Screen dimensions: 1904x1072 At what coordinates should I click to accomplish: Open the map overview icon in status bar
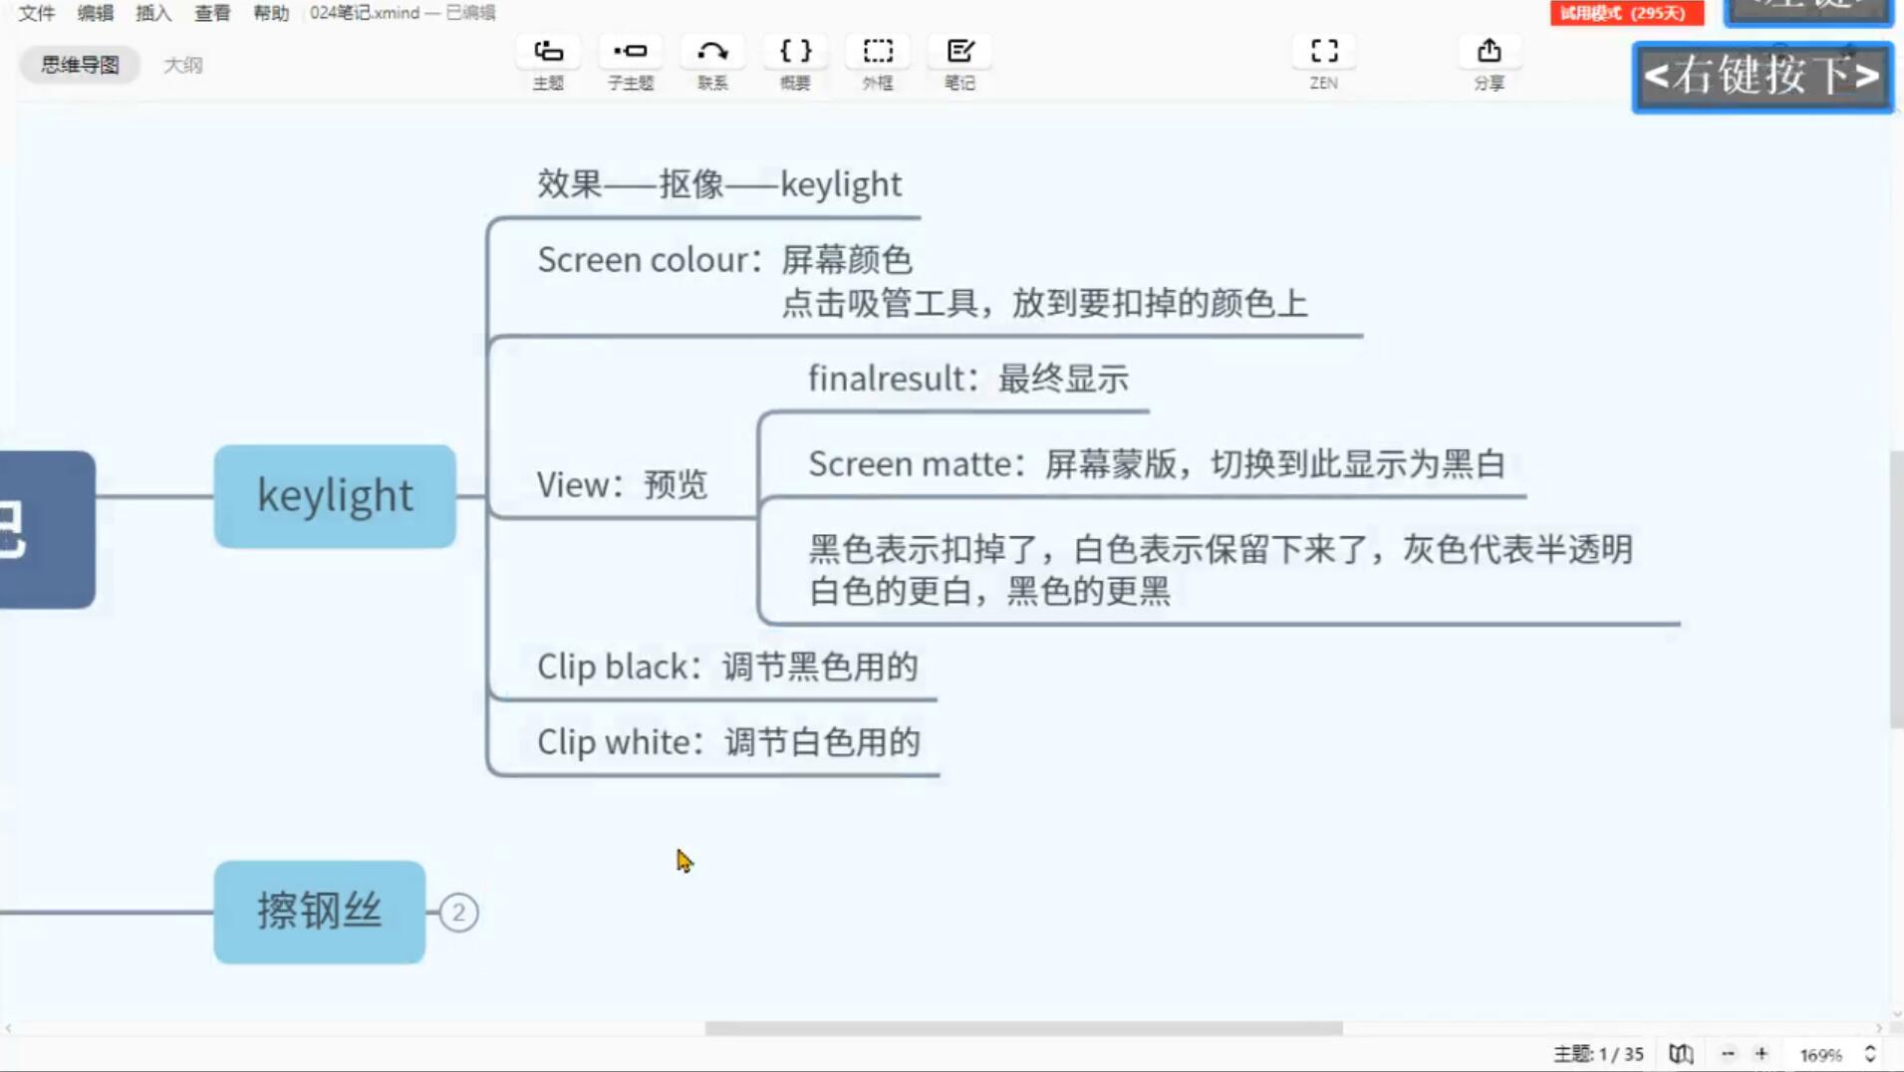tap(1681, 1053)
